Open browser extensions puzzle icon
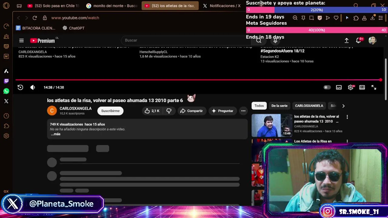The image size is (388, 218). (x=356, y=18)
